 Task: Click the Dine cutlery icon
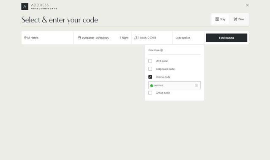235,19
